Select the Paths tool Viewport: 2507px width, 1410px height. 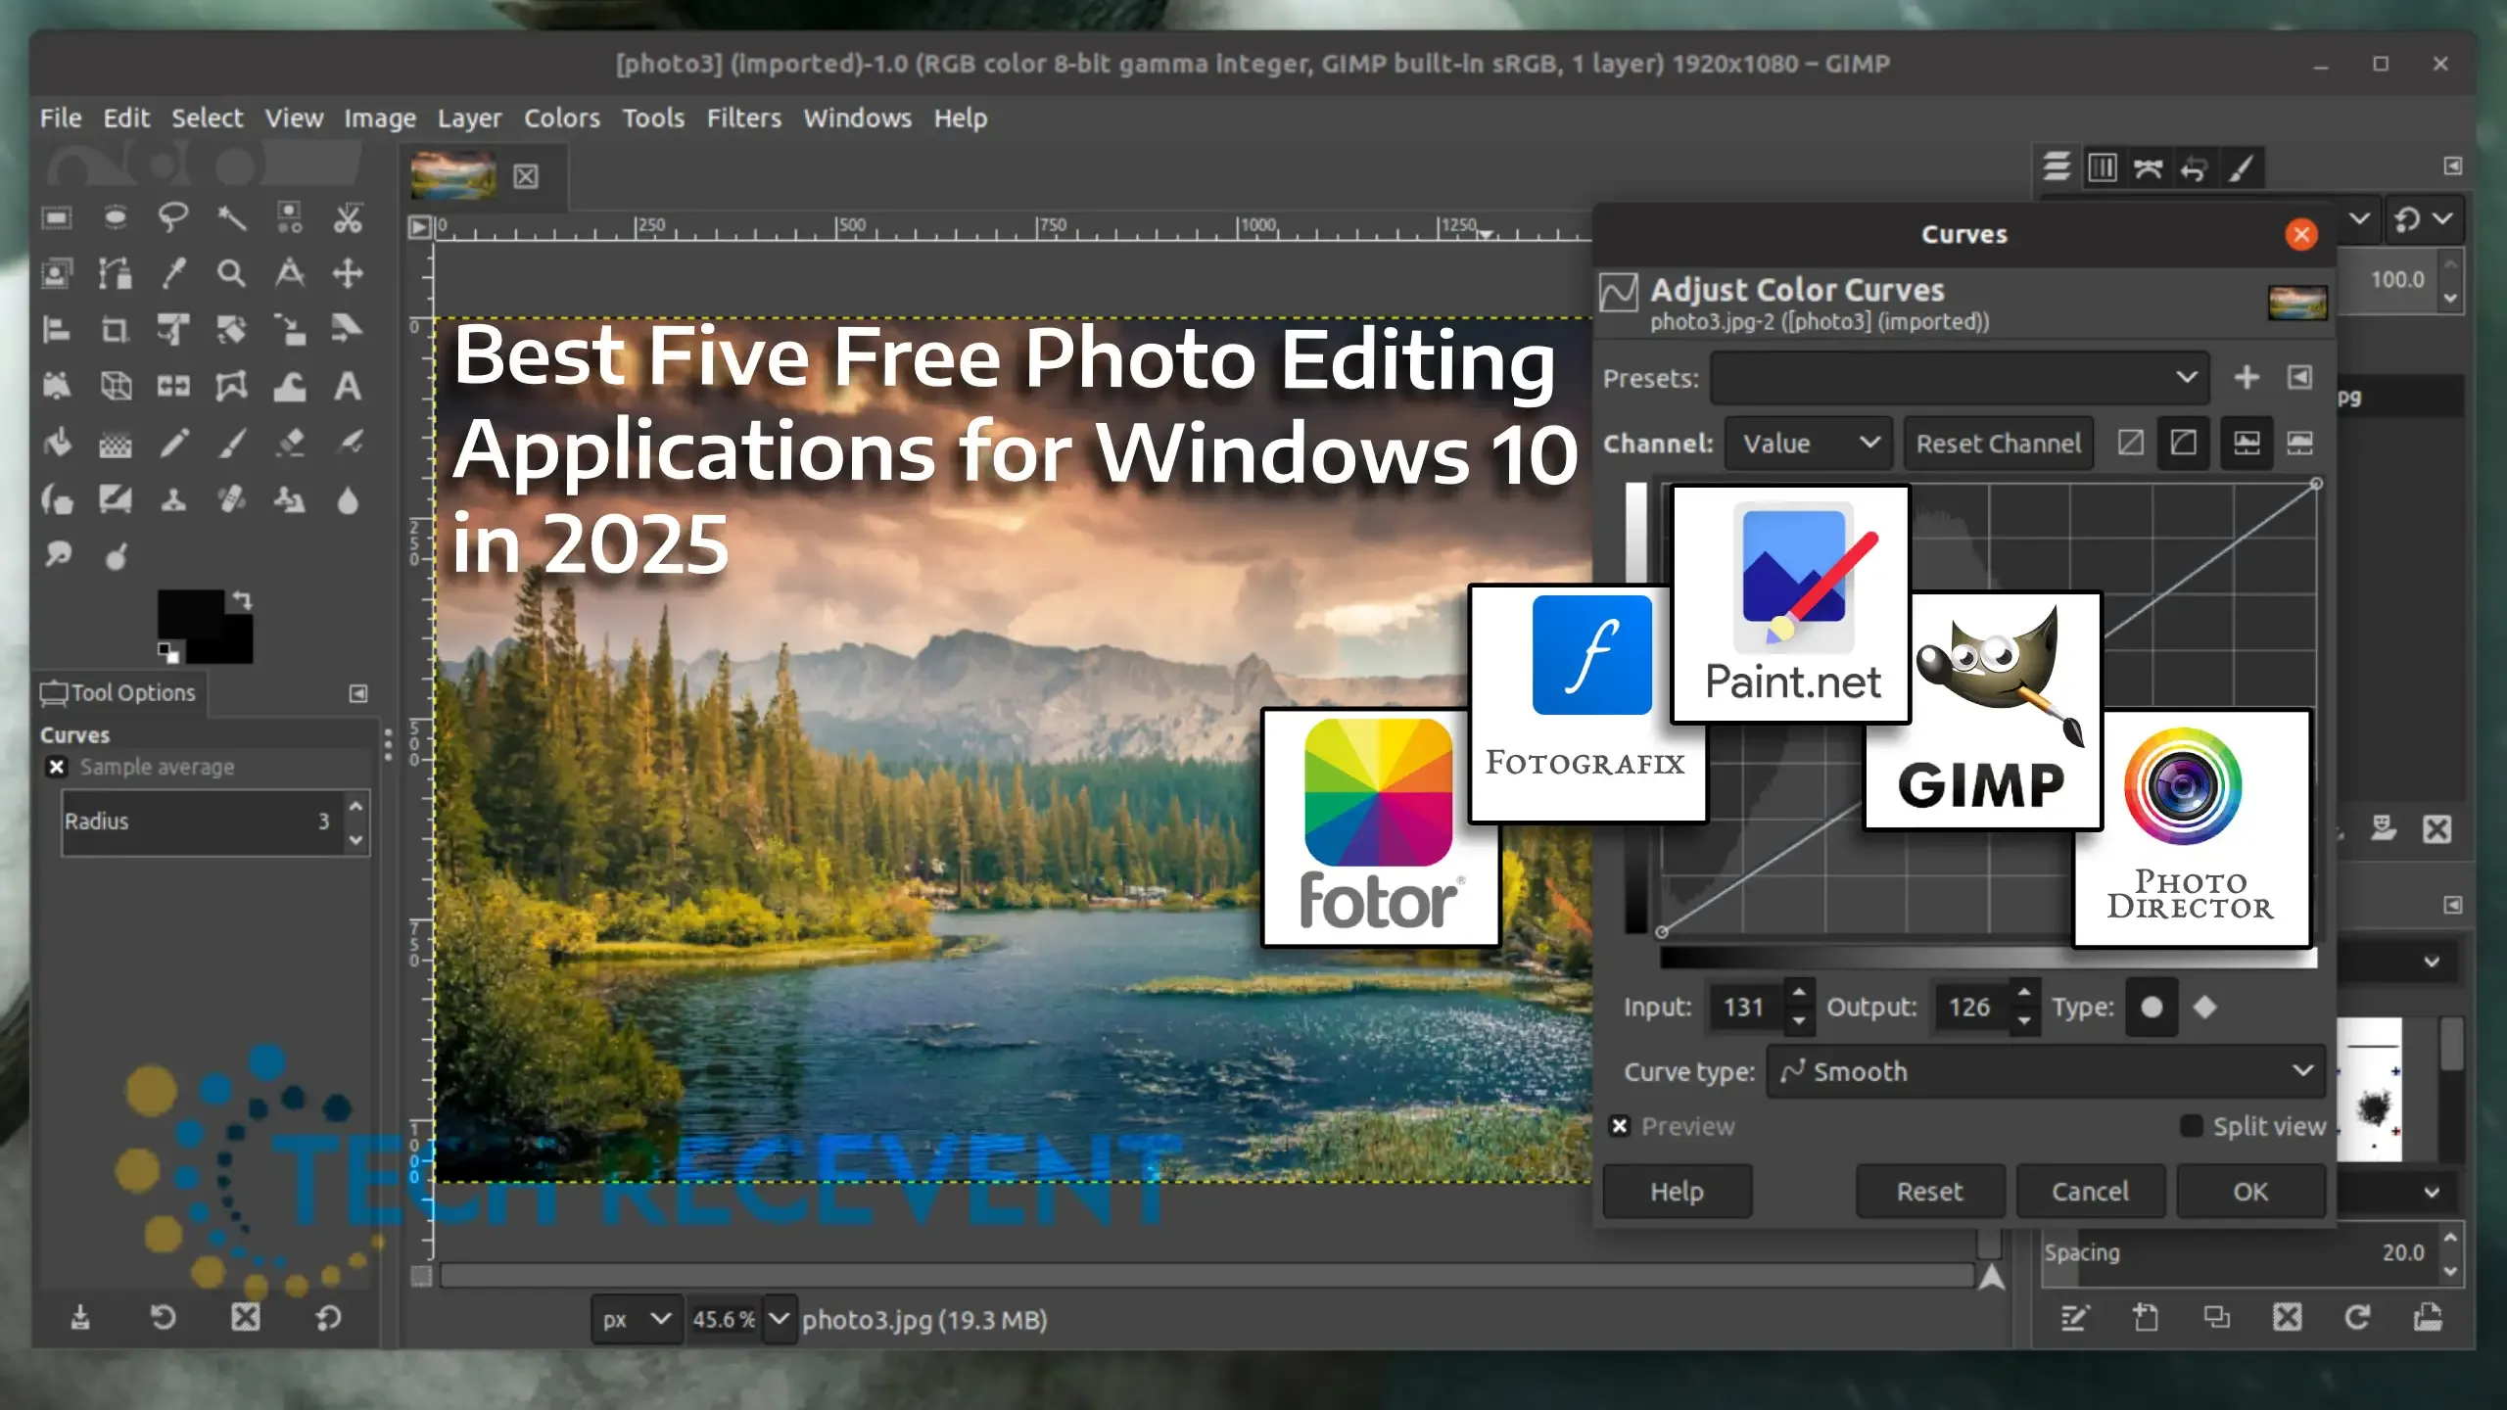coord(116,273)
